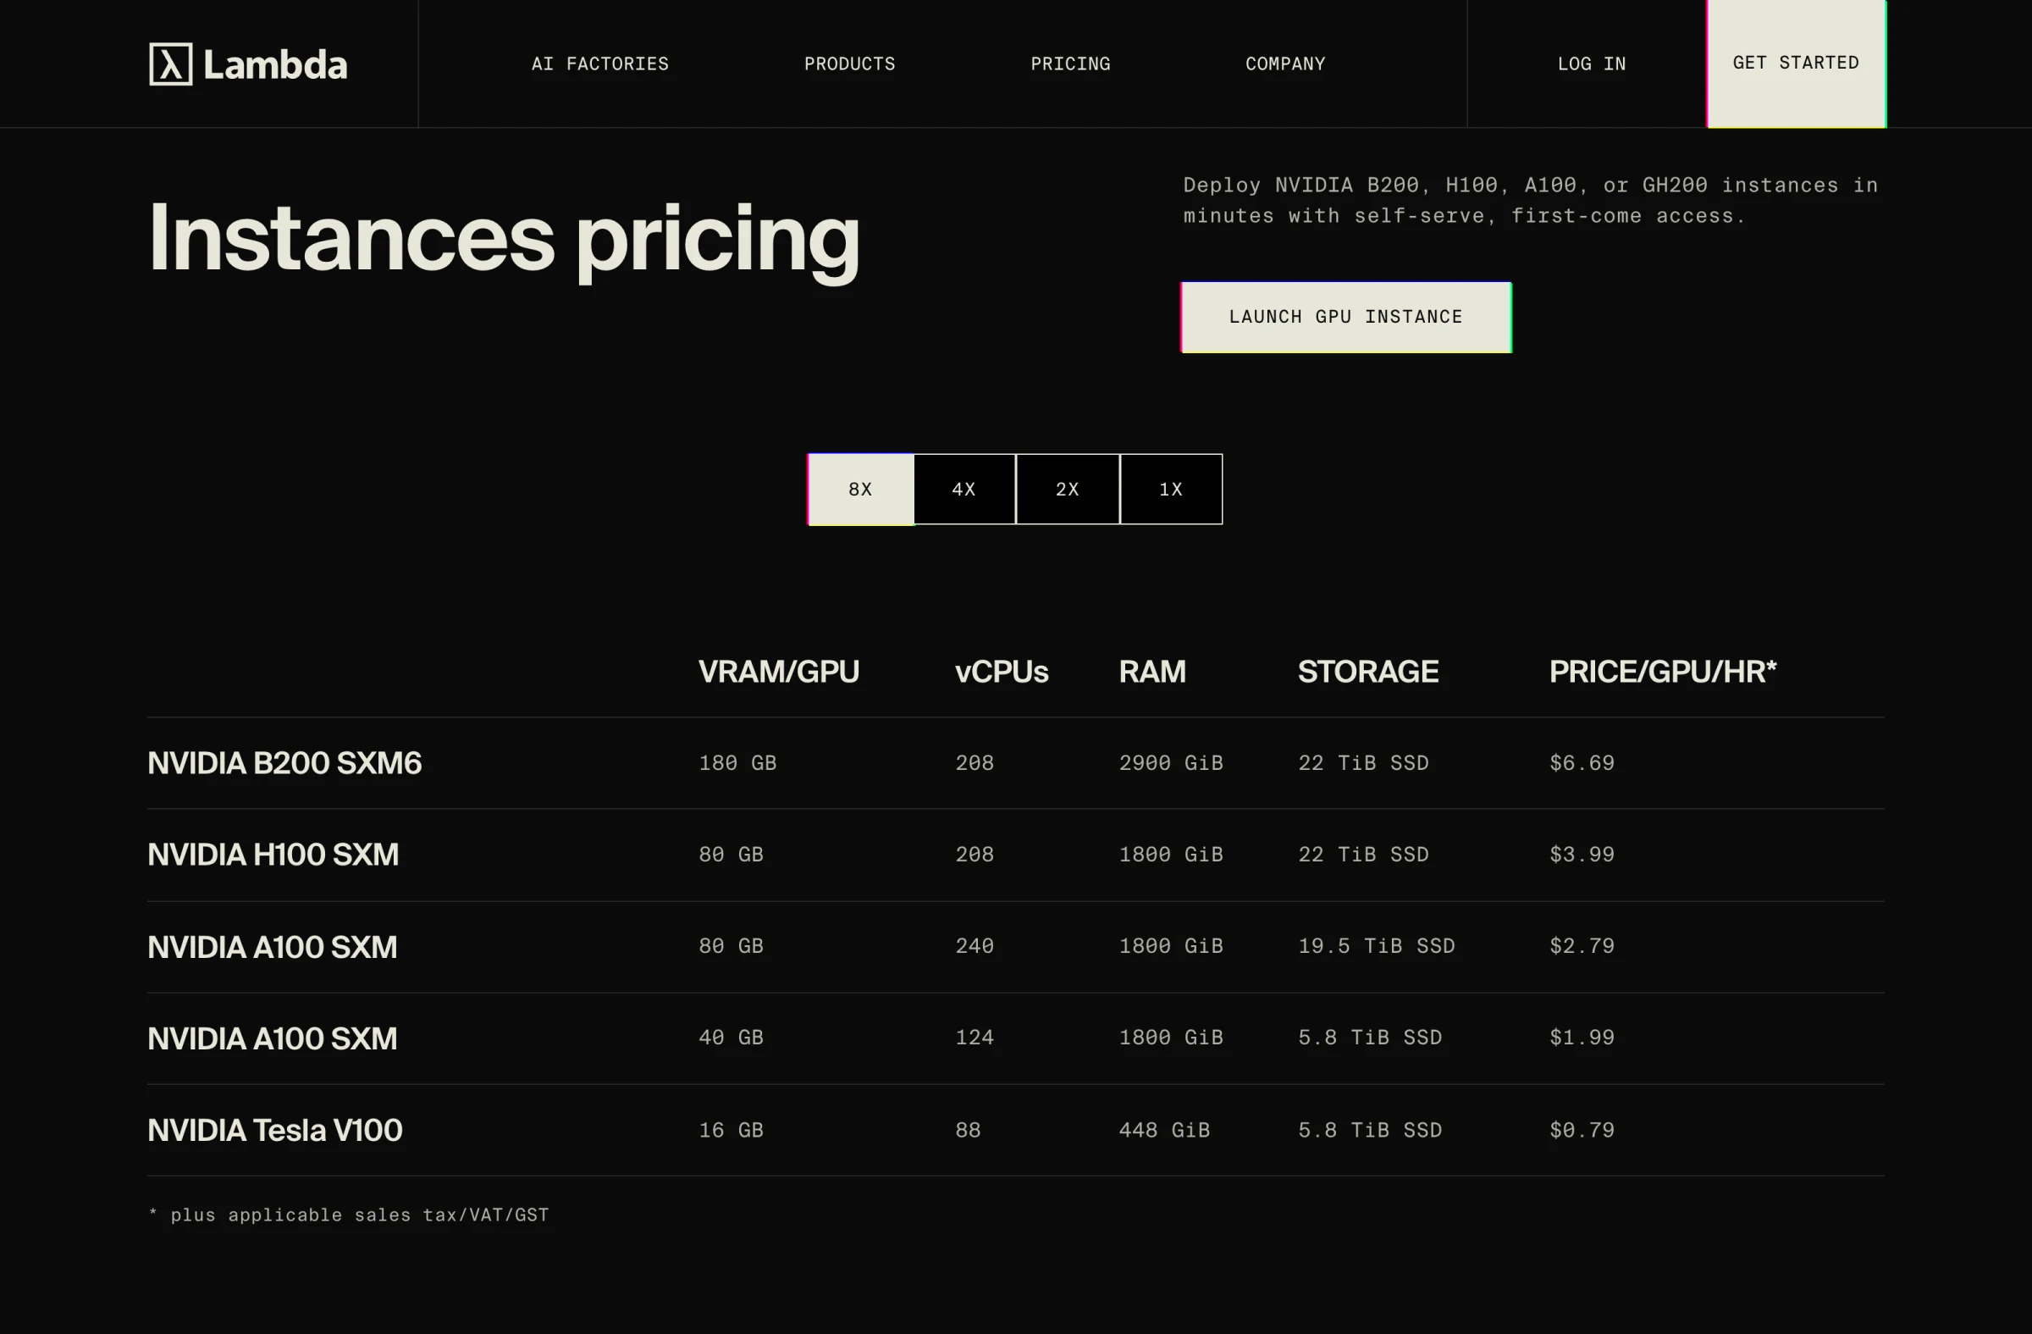Click the sales tax/VAT/GST footnote
Screen dimensions: 2032x1334
(x=348, y=1215)
